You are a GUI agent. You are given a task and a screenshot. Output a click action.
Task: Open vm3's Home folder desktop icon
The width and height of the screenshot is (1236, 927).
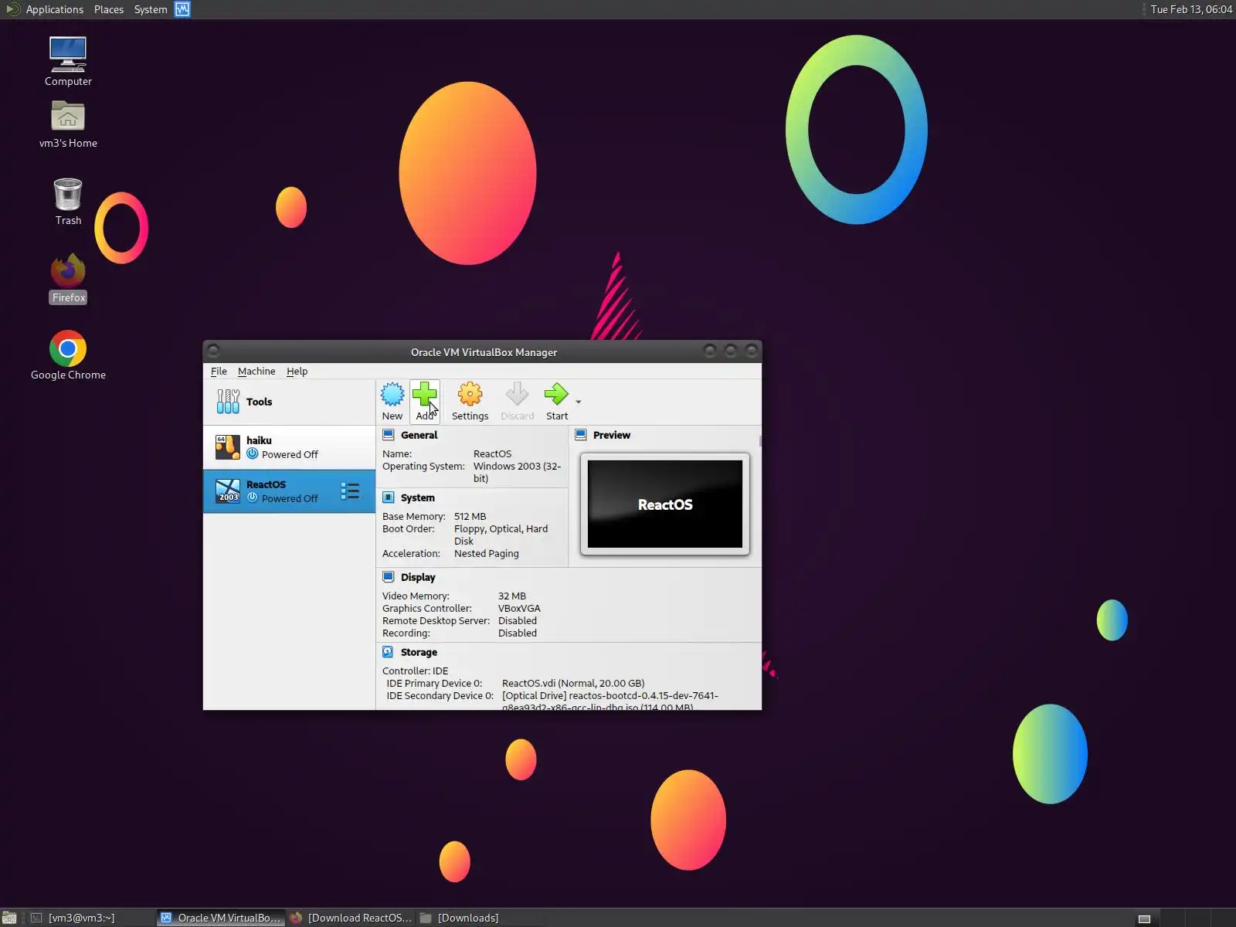pos(68,124)
